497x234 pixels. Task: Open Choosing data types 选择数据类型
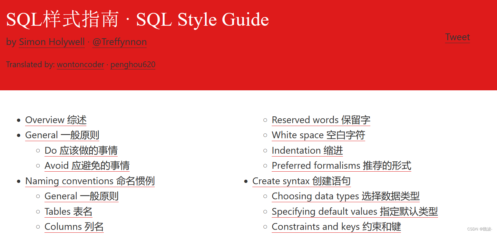point(346,196)
